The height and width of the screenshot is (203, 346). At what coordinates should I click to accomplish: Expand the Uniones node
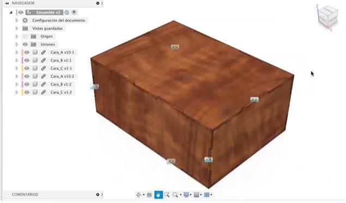tap(17, 44)
